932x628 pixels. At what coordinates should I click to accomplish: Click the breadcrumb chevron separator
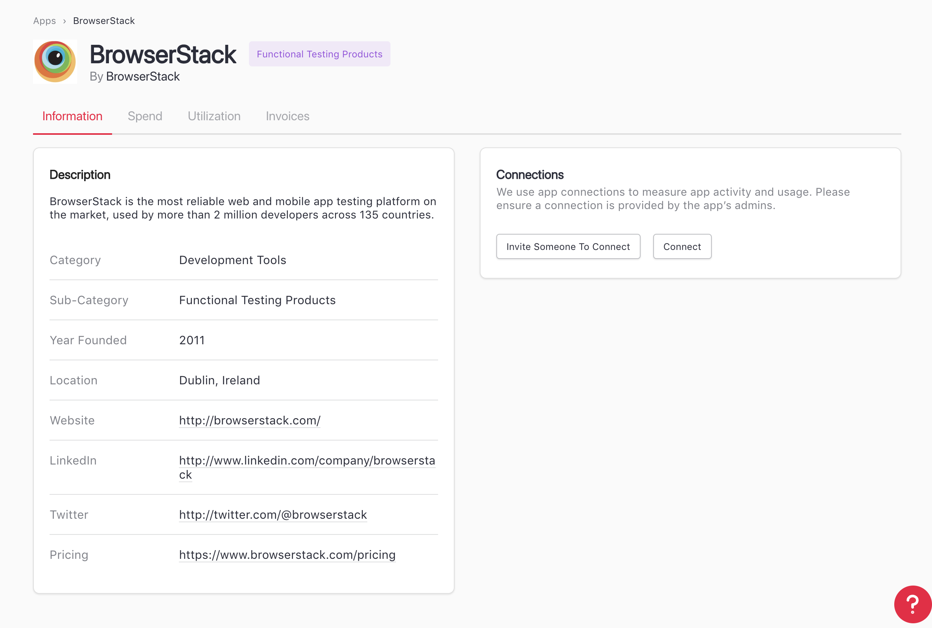pos(64,21)
